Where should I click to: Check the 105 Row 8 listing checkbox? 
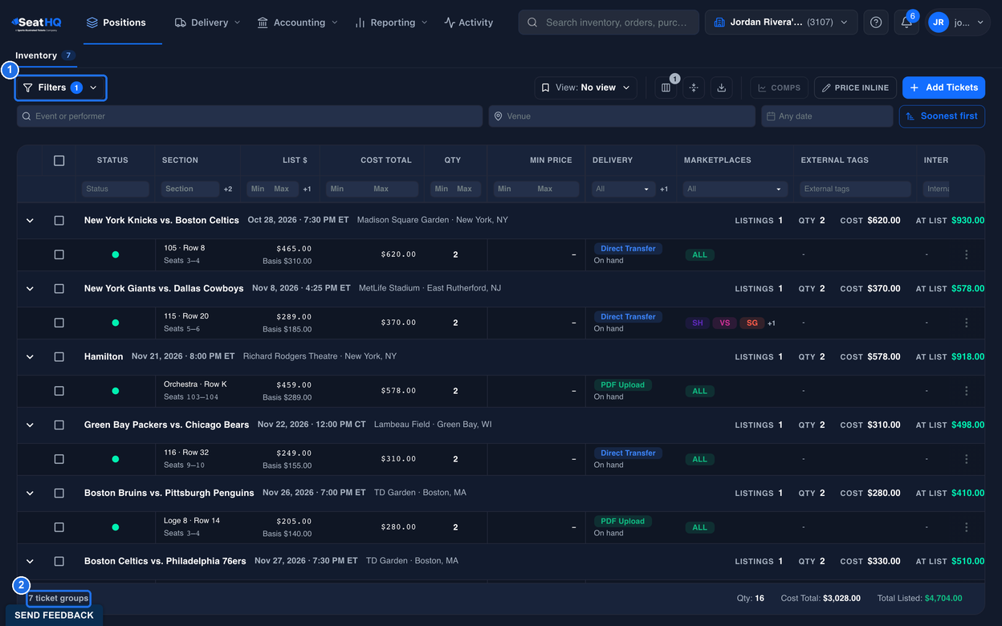click(x=59, y=254)
